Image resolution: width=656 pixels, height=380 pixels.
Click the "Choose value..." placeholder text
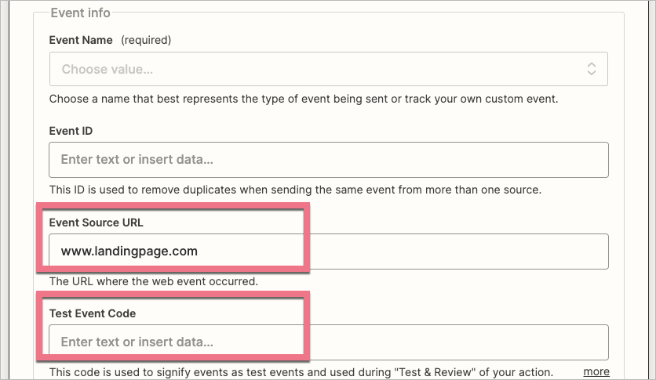click(x=108, y=69)
